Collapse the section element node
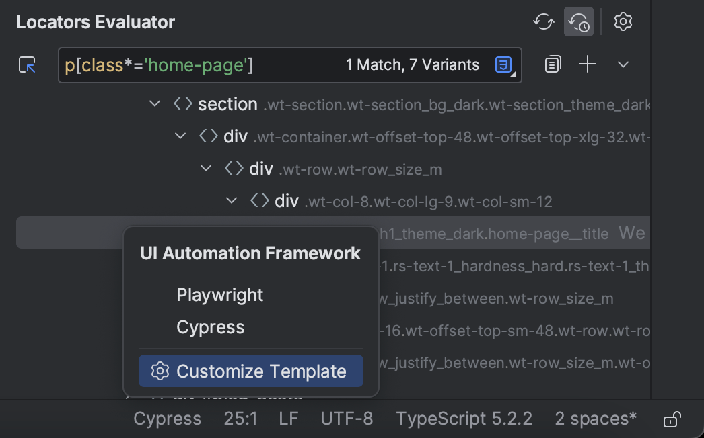The height and width of the screenshot is (438, 704). (x=155, y=103)
